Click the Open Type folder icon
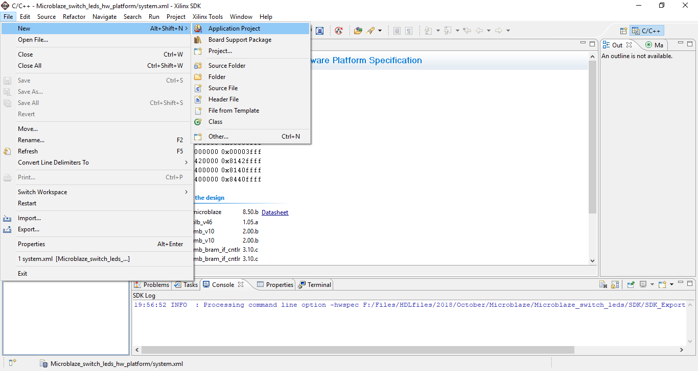Image resolution: width=698 pixels, height=371 pixels. (358, 31)
